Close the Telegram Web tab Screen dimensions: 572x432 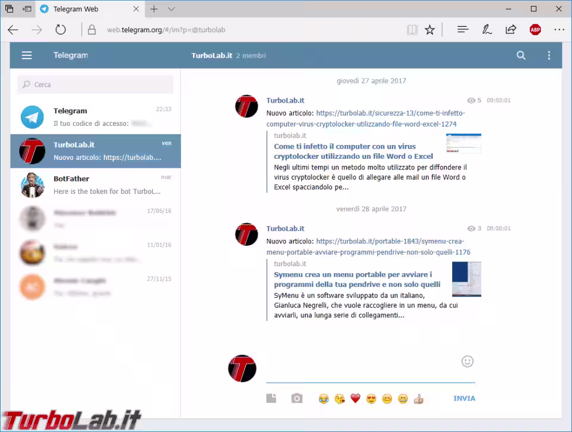pyautogui.click(x=136, y=9)
